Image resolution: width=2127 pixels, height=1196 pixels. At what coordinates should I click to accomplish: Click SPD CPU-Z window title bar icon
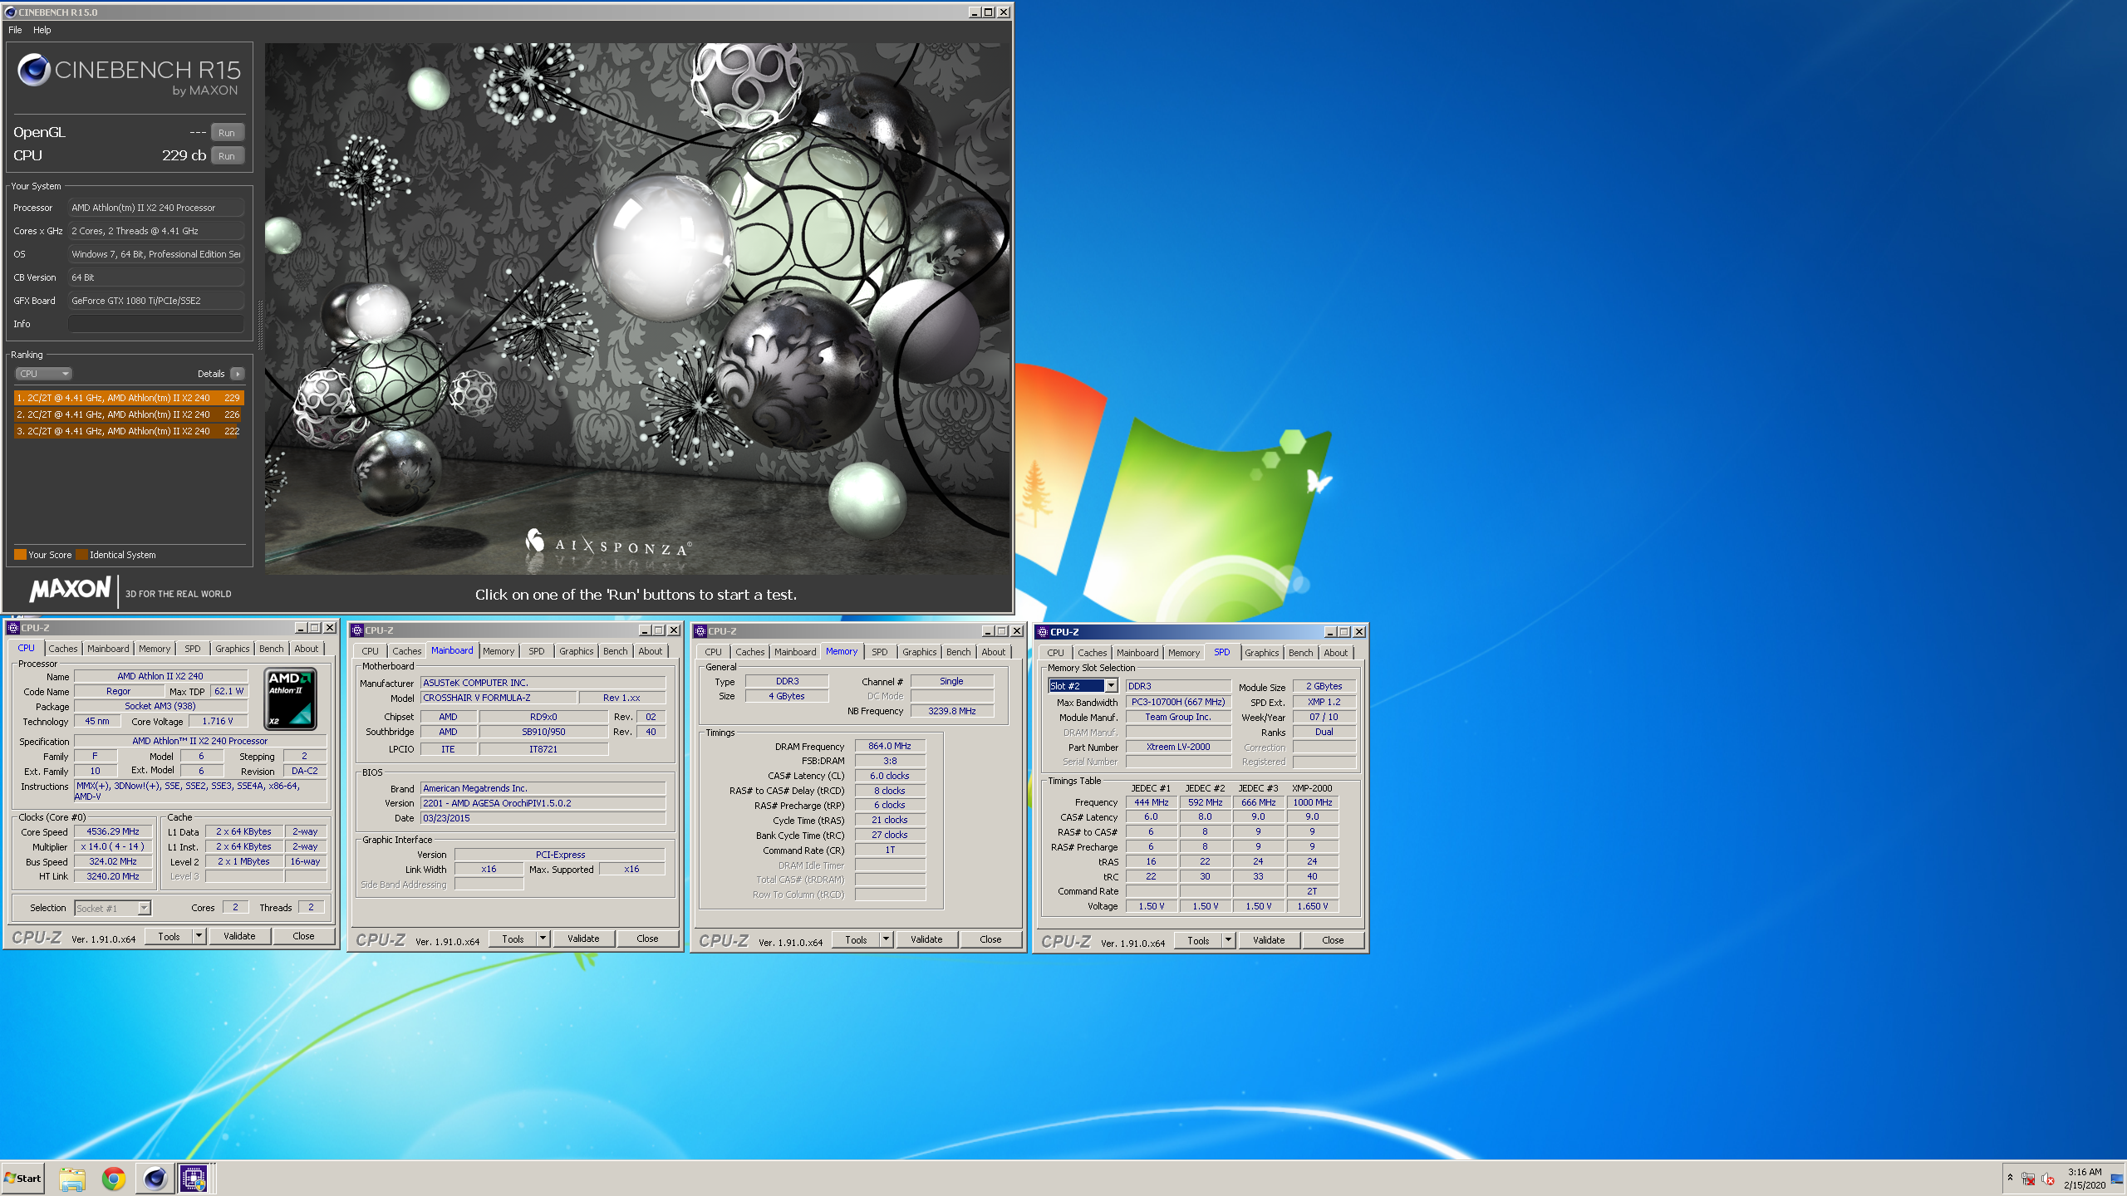(x=1043, y=632)
